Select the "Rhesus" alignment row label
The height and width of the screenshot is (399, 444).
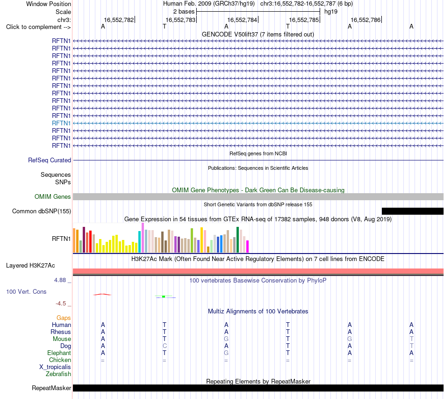click(61, 332)
